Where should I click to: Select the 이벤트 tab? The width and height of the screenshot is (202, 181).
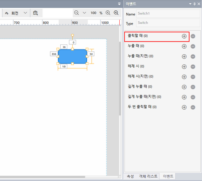pos(168,176)
